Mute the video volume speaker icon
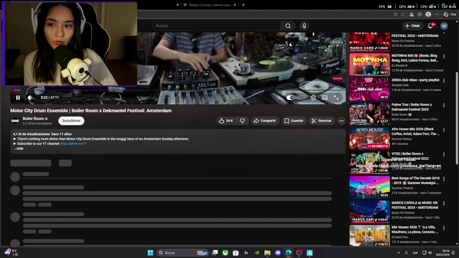459x258 pixels. click(30, 97)
